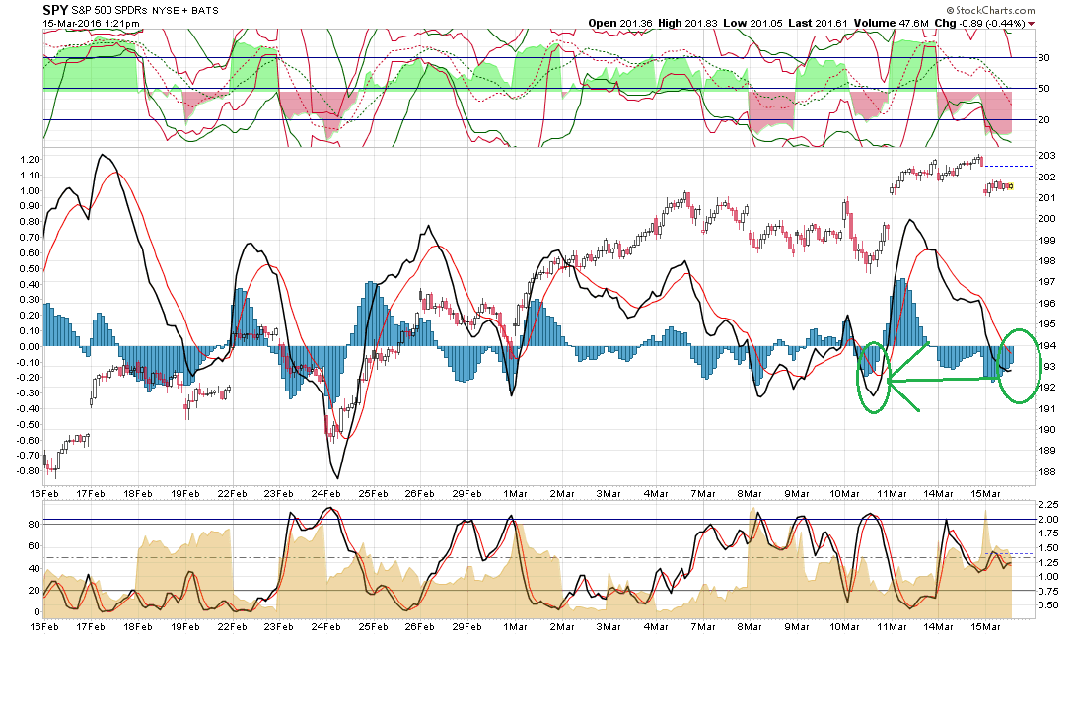Click the Last 201.61 value
This screenshot has width=1075, height=710.
click(x=818, y=23)
